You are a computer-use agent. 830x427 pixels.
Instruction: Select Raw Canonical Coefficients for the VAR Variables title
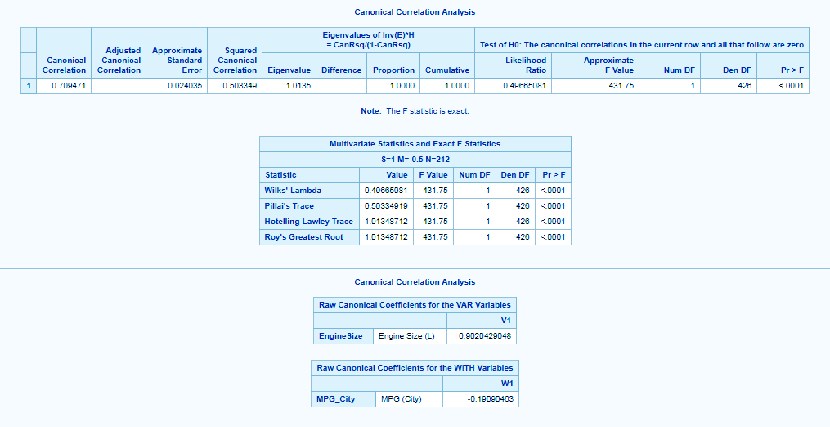point(415,304)
